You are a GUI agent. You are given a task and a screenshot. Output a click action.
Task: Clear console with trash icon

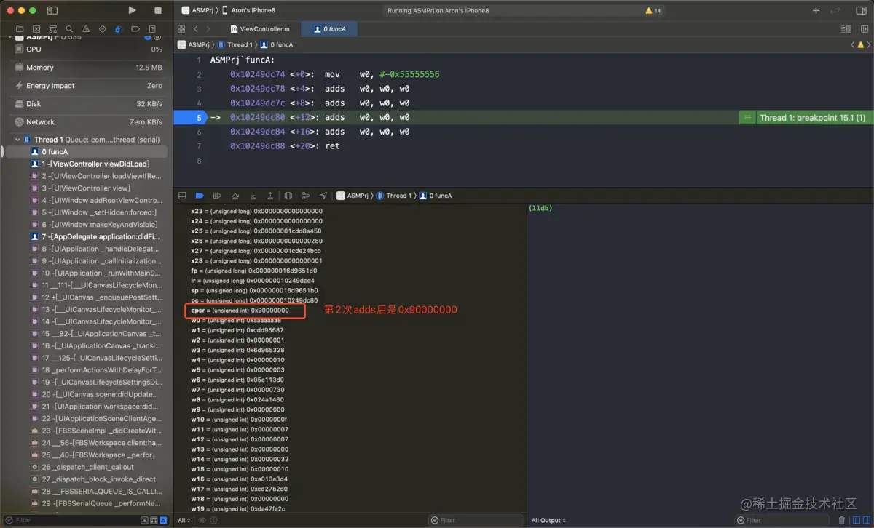[x=842, y=520]
